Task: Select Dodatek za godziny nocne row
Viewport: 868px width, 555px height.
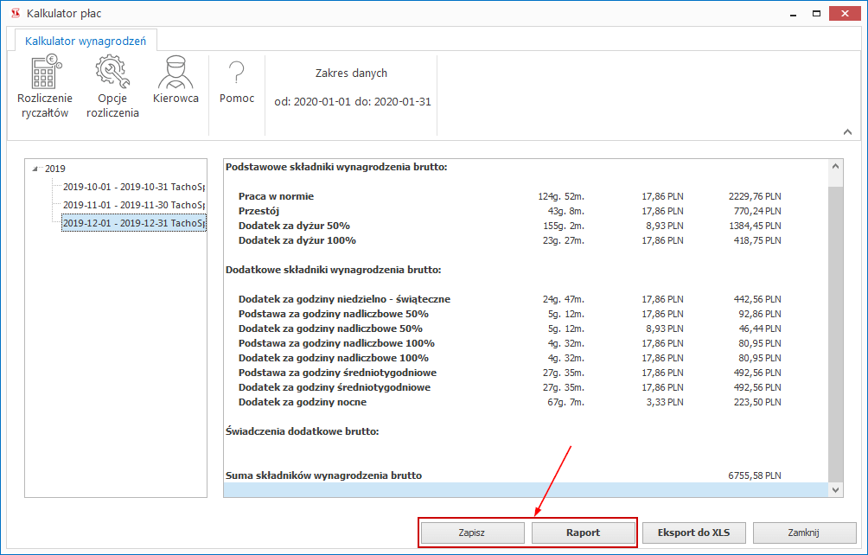Action: pos(302,402)
